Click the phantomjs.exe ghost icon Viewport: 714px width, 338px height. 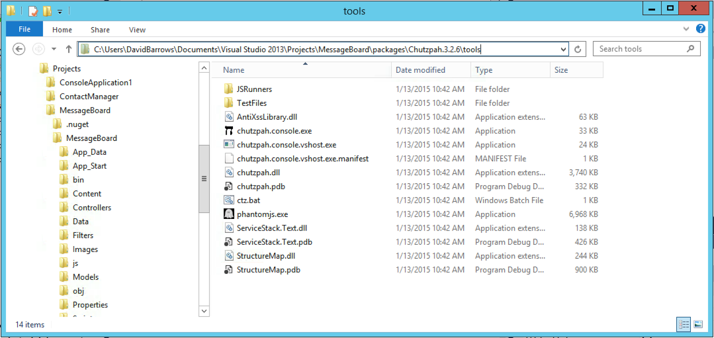tap(229, 214)
